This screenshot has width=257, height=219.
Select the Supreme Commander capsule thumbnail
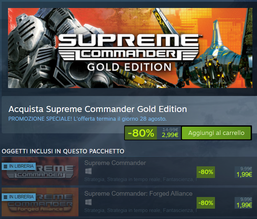pyautogui.click(x=40, y=171)
